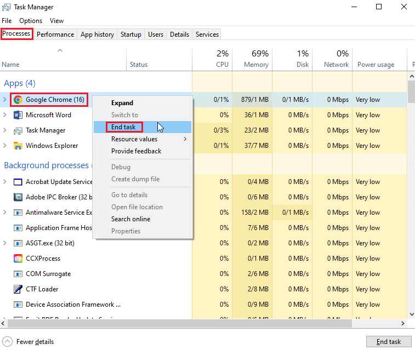415x350 pixels.
Task: Switch to the Startup tab
Action: click(130, 35)
